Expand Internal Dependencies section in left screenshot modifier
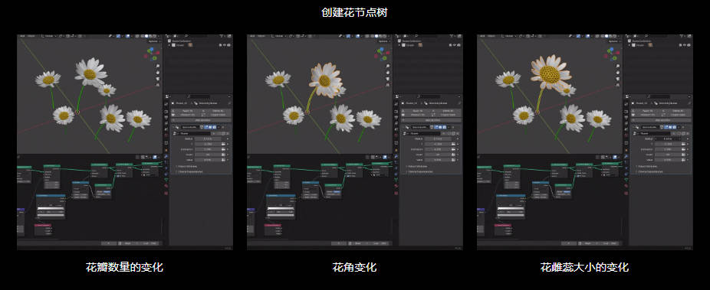Image resolution: width=710 pixels, height=290 pixels. (x=189, y=171)
